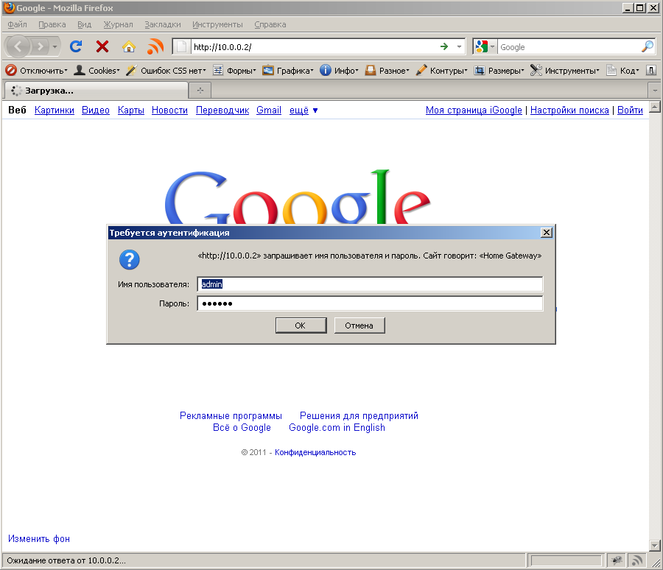The height and width of the screenshot is (570, 663).
Task: Click the blank page icon beside URL
Action: tap(181, 46)
